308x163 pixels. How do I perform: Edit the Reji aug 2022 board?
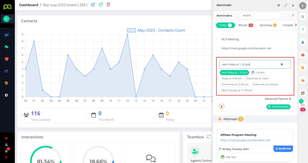point(93,5)
